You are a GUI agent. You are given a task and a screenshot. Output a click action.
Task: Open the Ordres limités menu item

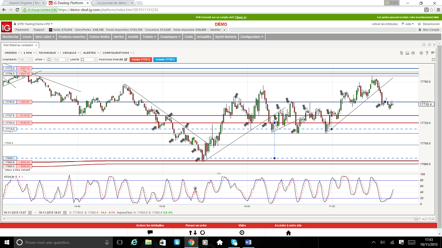(x=99, y=37)
